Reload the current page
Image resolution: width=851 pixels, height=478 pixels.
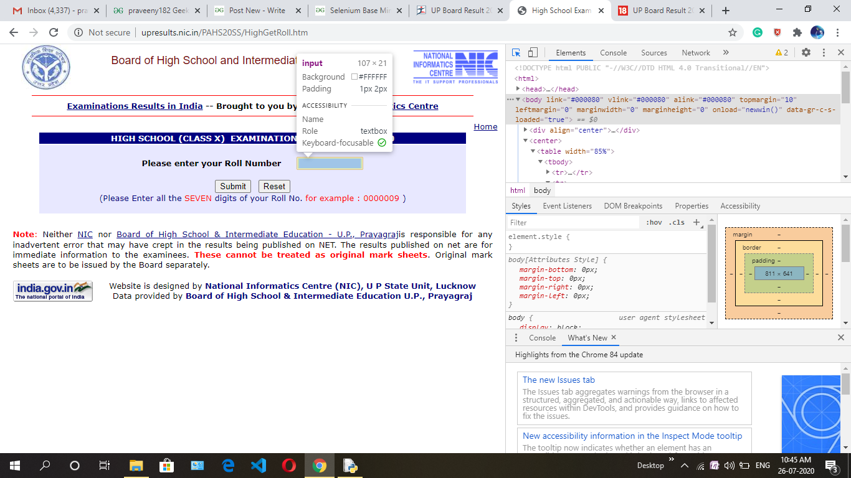[x=54, y=32]
